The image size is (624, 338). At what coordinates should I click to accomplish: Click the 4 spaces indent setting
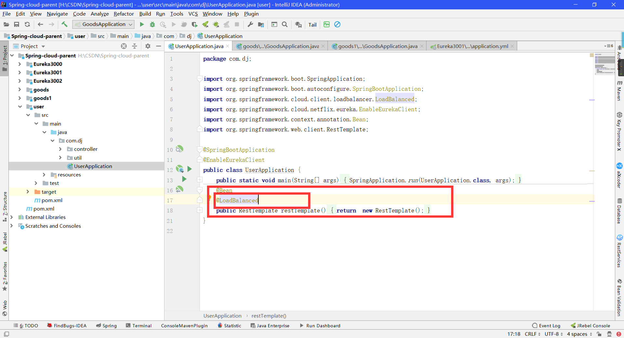click(579, 334)
